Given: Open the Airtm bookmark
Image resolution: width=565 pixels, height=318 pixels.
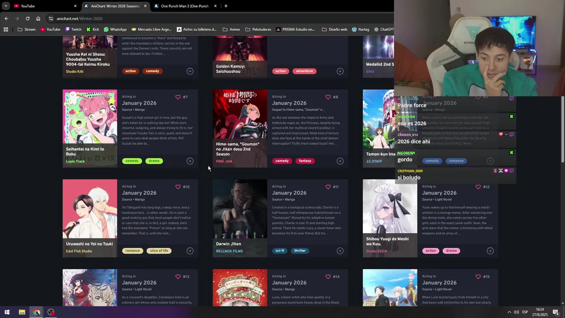Looking at the screenshot, I should click(x=196, y=30).
